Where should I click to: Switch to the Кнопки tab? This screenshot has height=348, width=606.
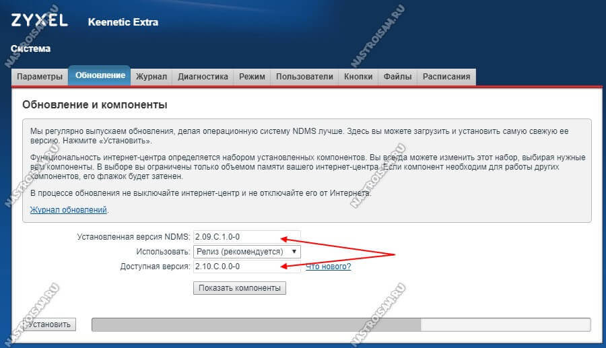pyautogui.click(x=358, y=77)
